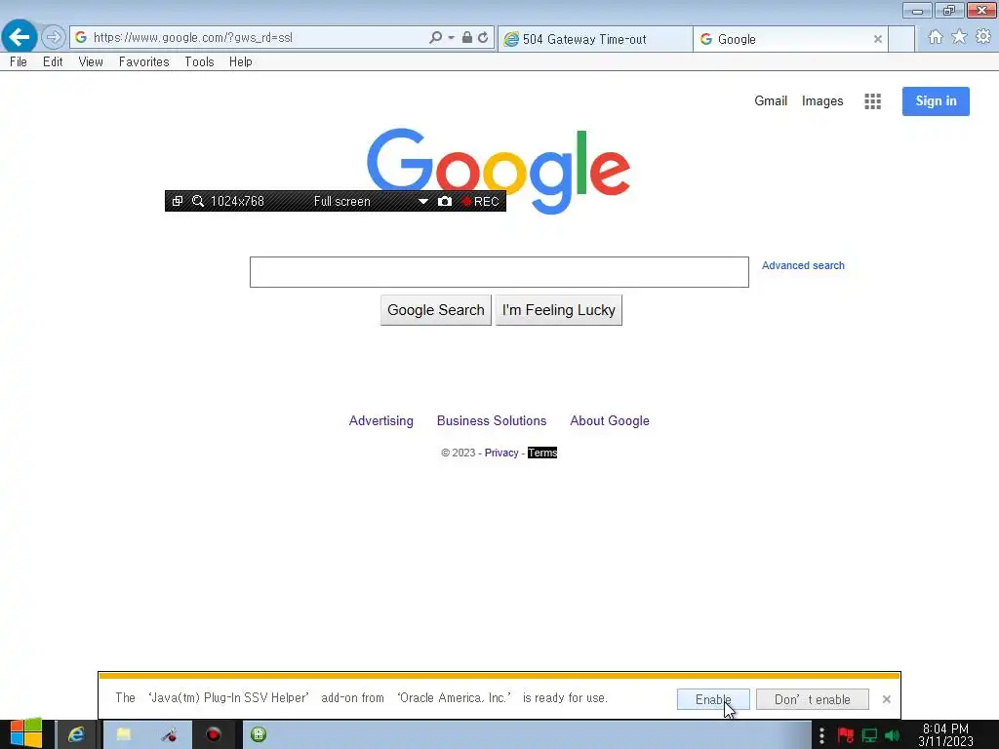This screenshot has width=999, height=749.
Task: Click I'm Feeling Lucky button
Action: click(559, 310)
